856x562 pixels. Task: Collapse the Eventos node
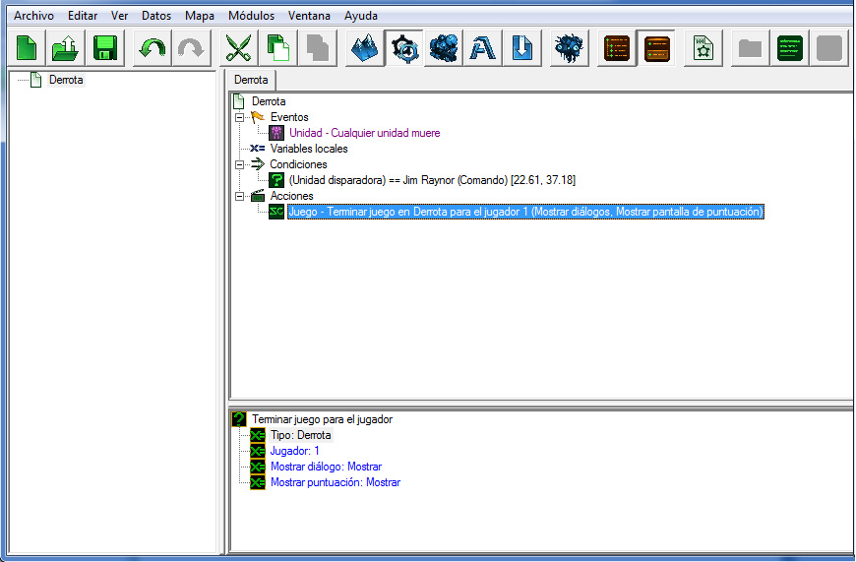coord(240,117)
